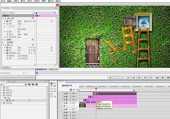Select the Zoom magnifier tool
The width and height of the screenshot is (170, 119).
(x=54, y=96)
